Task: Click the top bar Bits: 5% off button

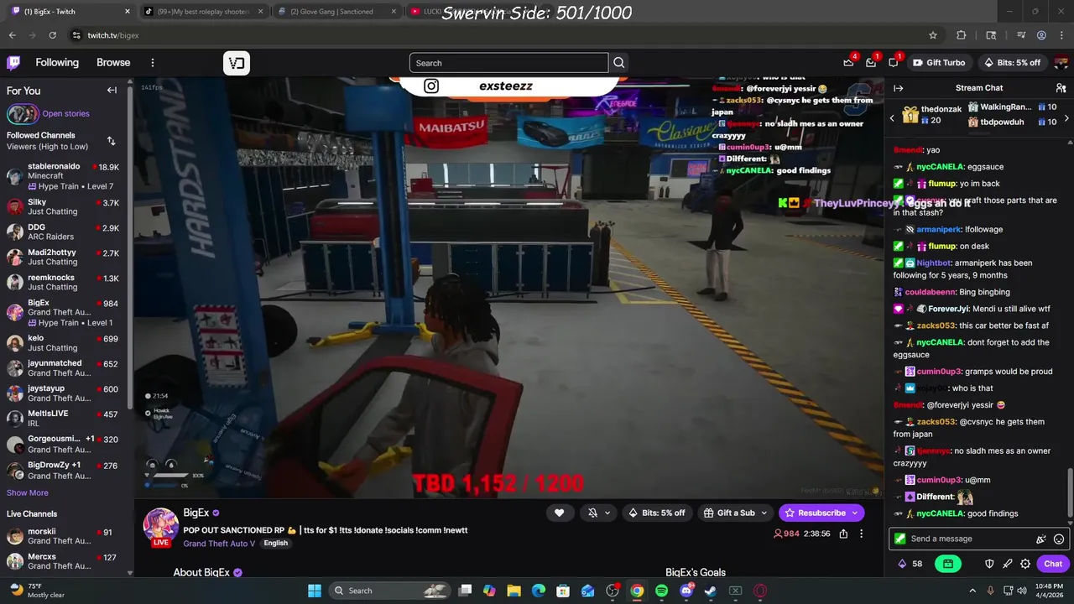Action: 1011,63
